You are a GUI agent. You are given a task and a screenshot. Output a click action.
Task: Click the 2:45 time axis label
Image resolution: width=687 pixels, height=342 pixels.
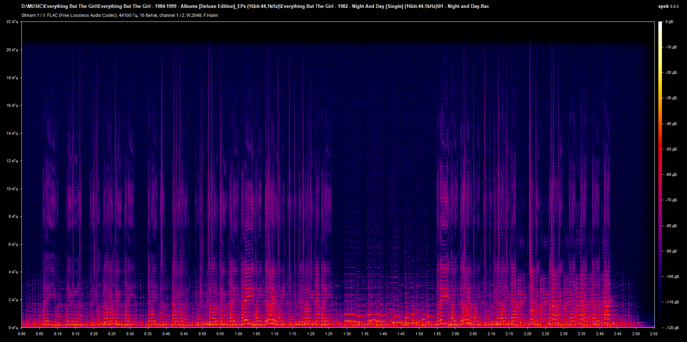click(x=618, y=334)
